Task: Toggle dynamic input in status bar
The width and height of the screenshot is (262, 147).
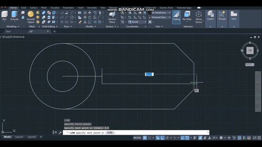Action: (x=158, y=138)
